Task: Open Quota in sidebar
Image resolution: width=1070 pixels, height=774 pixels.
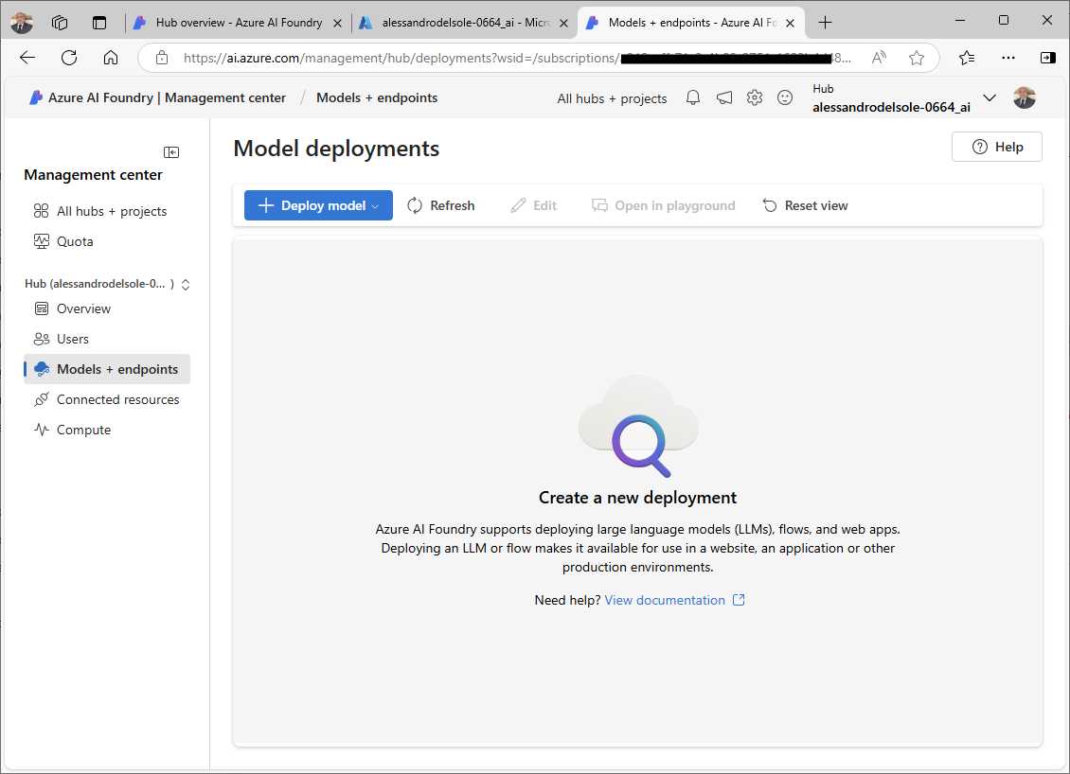Action: tap(64, 241)
